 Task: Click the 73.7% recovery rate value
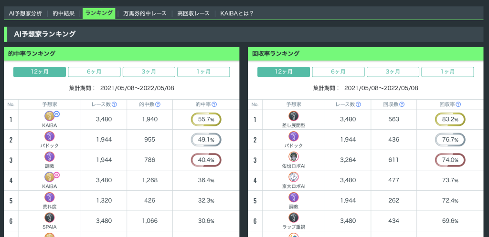[450, 180]
